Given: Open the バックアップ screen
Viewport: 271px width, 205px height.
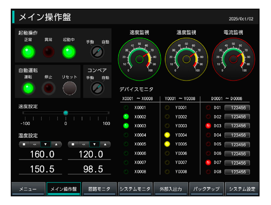Looking at the screenshot, I should [206, 189].
